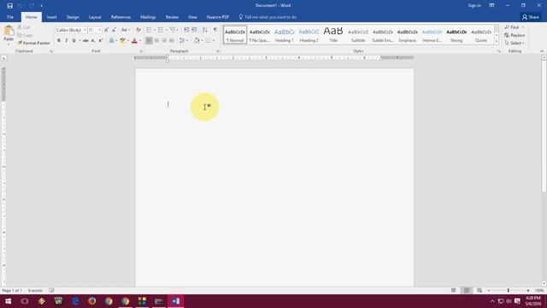Viewport: 547px width, 308px height.
Task: Switch to the Insert tab
Action: click(x=51, y=17)
